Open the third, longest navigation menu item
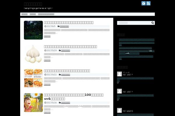Image resolution: width=175 pixels, height=116 pixels. tap(46, 14)
